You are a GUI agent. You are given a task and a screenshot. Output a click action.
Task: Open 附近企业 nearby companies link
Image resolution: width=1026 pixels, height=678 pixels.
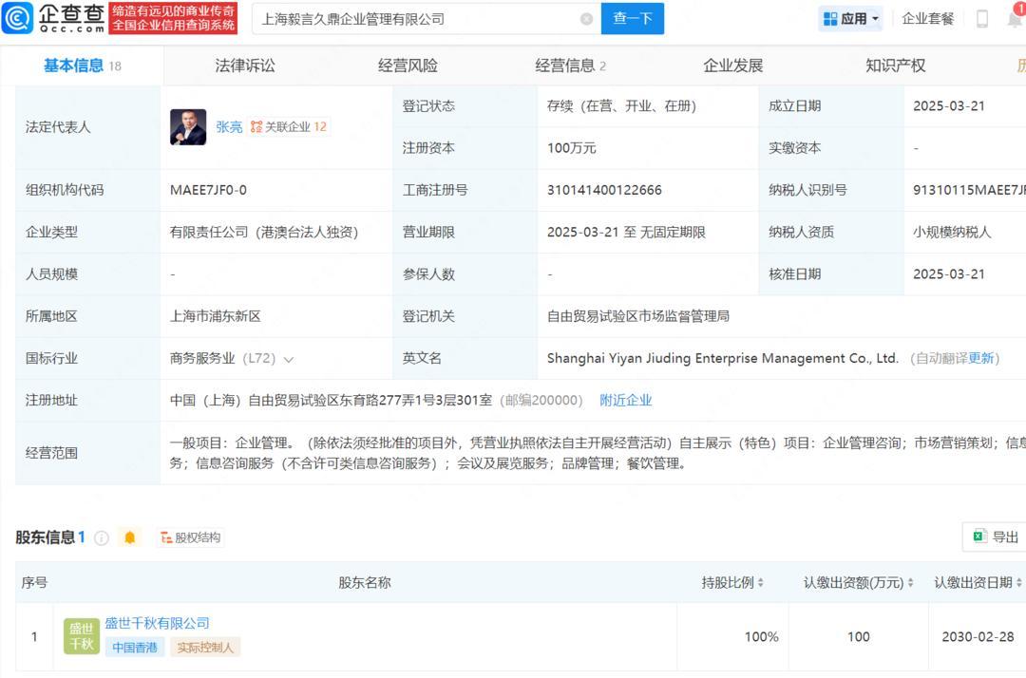(626, 401)
